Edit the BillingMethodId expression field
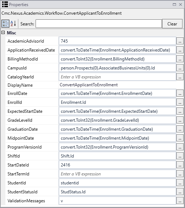 point(117,59)
